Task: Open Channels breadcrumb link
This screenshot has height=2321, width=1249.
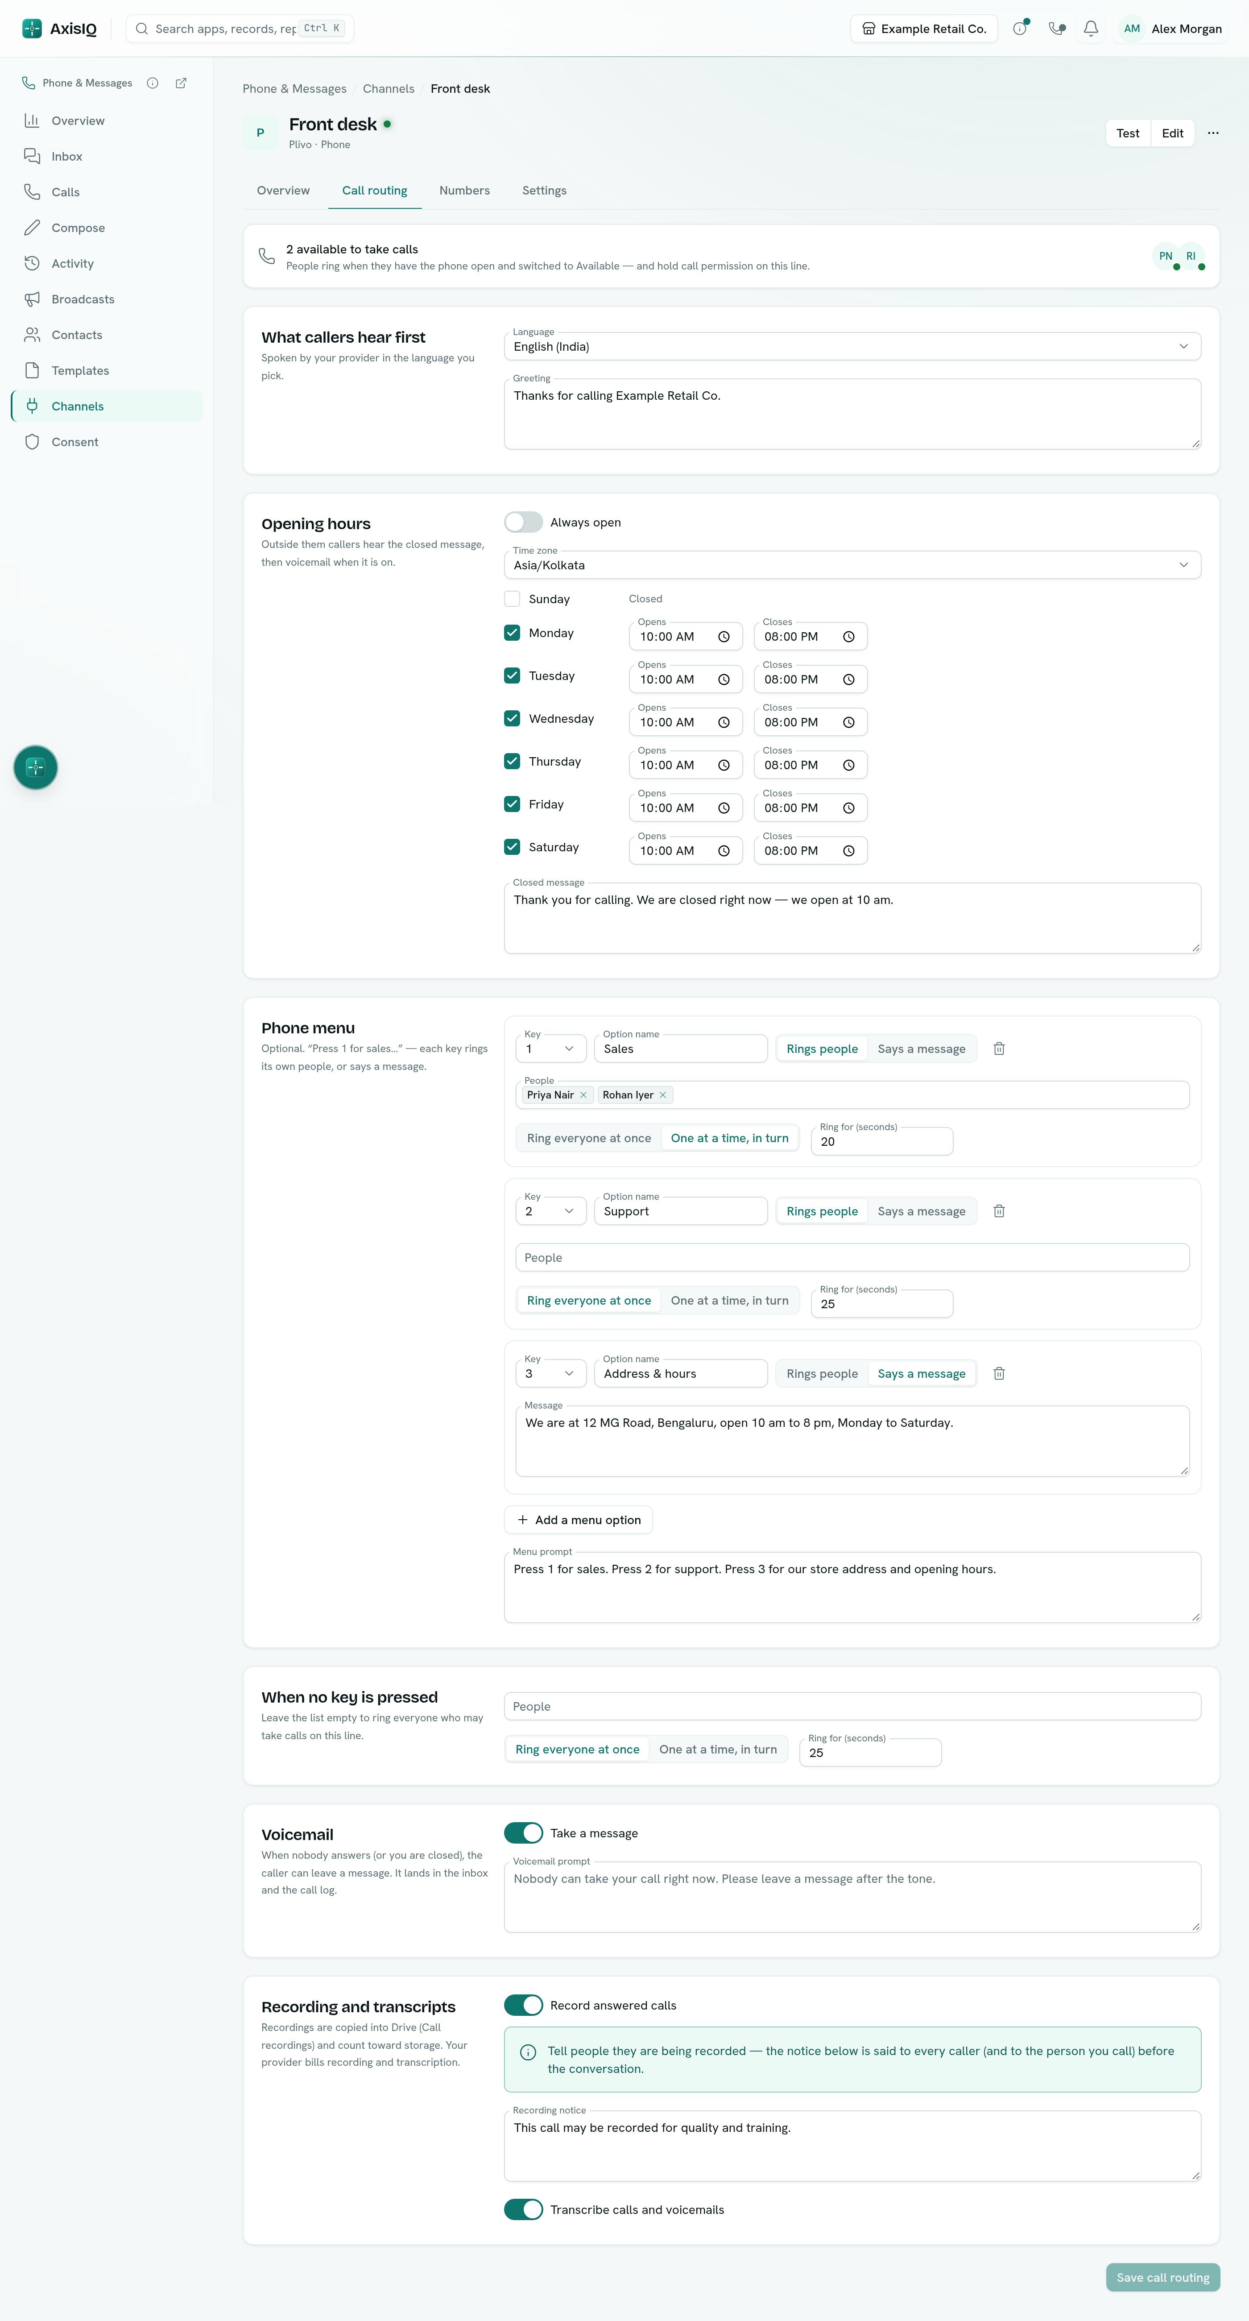Action: (x=388, y=88)
